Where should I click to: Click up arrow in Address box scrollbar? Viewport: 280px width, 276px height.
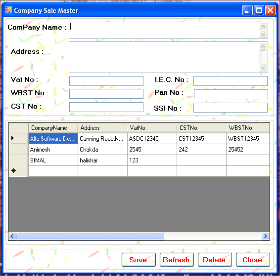coord(263,47)
